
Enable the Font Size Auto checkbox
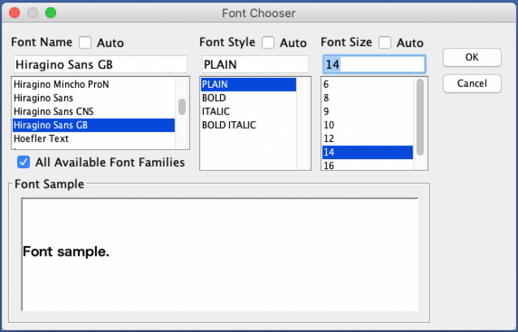pos(385,42)
